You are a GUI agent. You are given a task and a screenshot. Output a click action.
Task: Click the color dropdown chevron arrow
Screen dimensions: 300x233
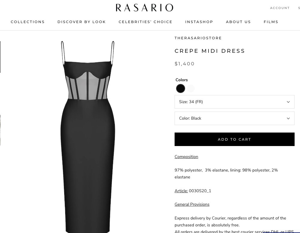coord(288,118)
